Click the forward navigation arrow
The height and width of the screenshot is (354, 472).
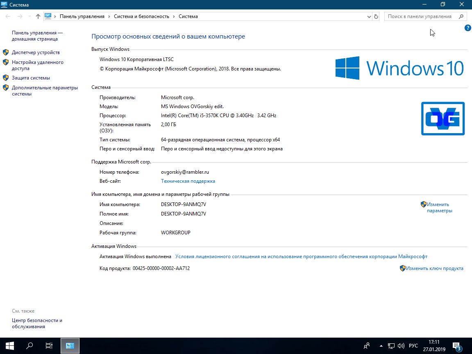[x=20, y=16]
